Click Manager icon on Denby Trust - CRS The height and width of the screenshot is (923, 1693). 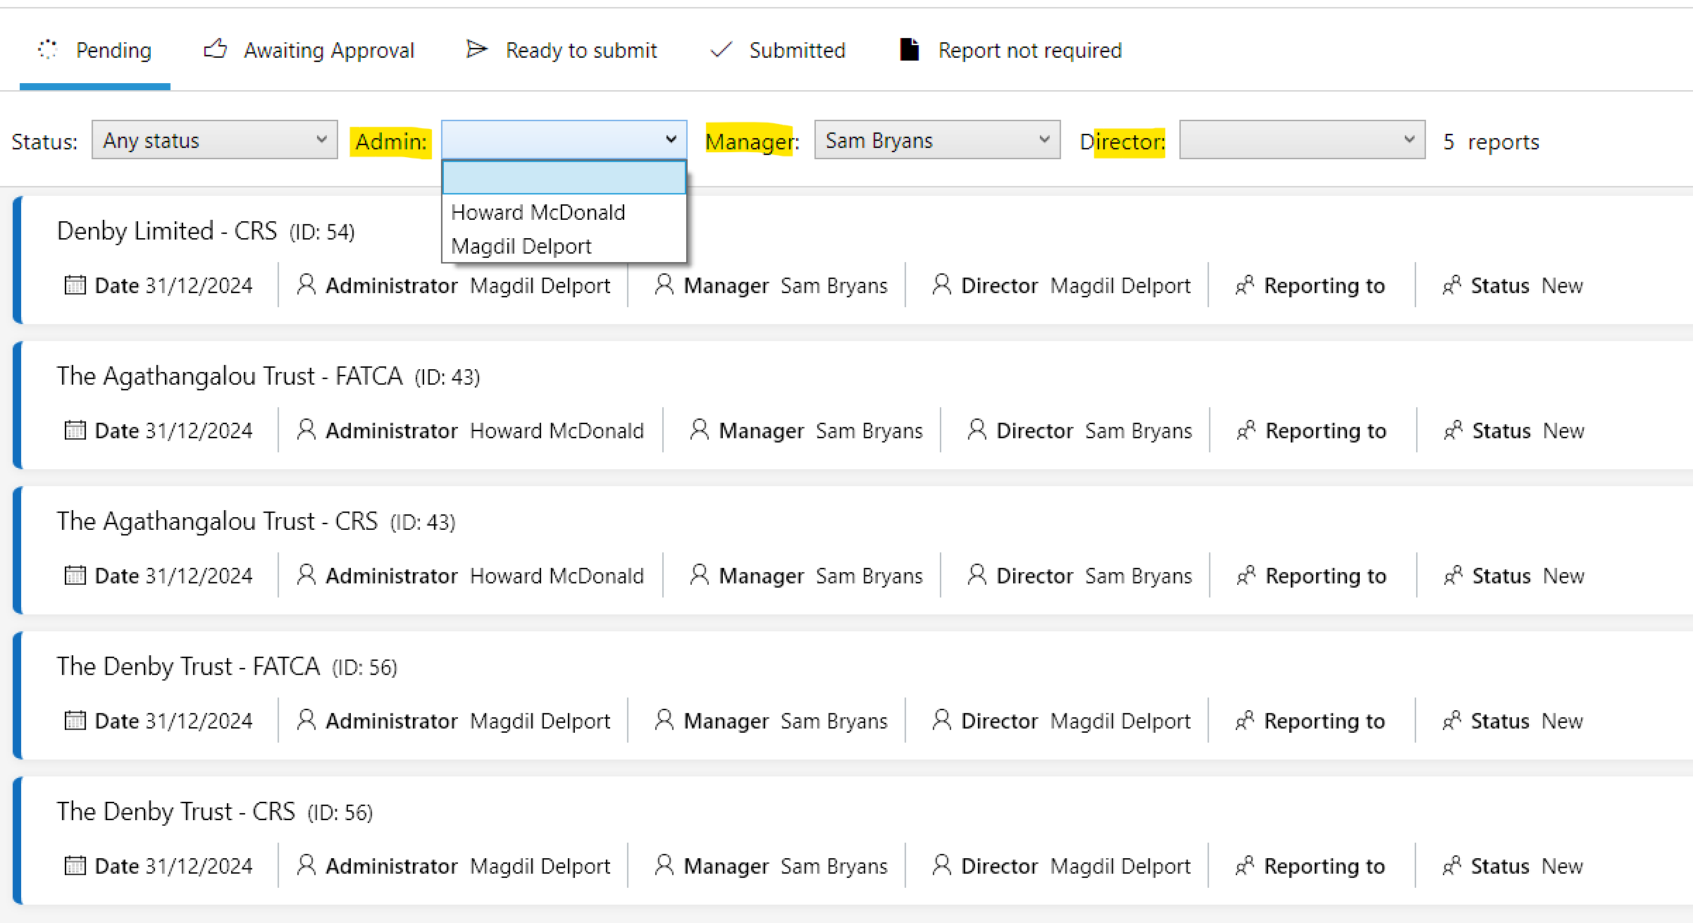664,865
